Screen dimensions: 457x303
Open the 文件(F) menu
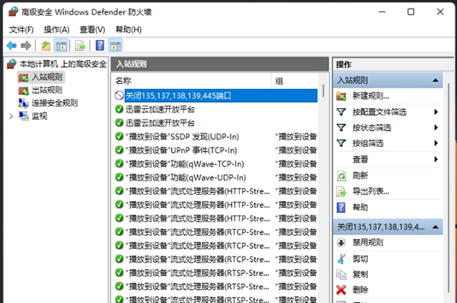coord(21,30)
